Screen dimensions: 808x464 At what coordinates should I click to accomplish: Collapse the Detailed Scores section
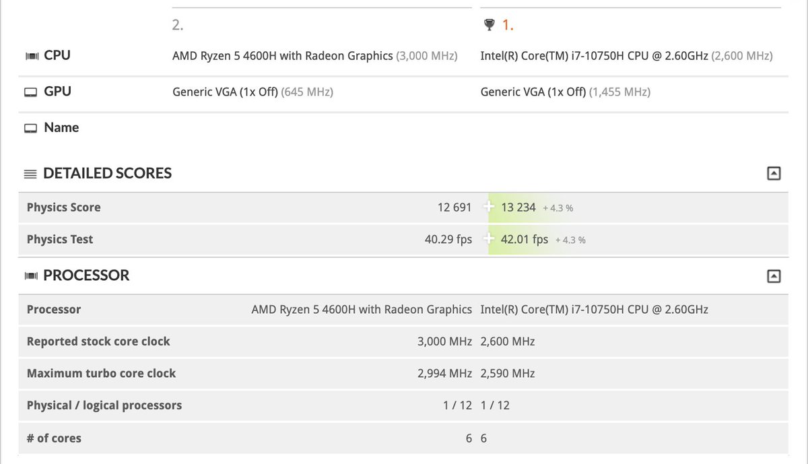click(774, 174)
